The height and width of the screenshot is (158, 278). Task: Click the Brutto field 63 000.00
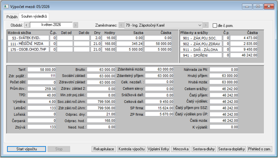(101, 69)
